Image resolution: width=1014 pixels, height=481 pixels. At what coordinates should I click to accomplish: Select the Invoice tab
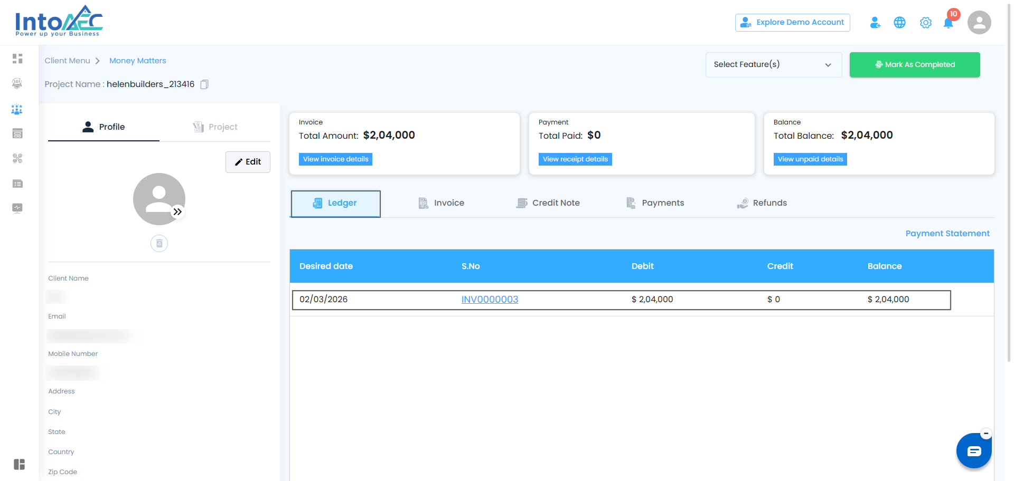442,203
